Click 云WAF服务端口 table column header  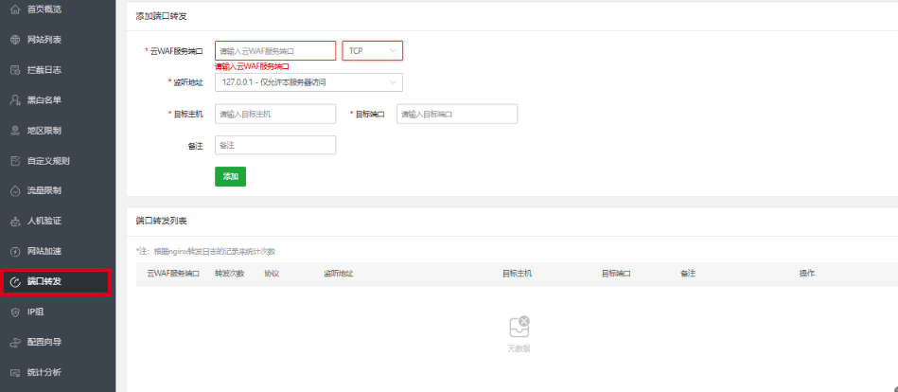point(173,274)
